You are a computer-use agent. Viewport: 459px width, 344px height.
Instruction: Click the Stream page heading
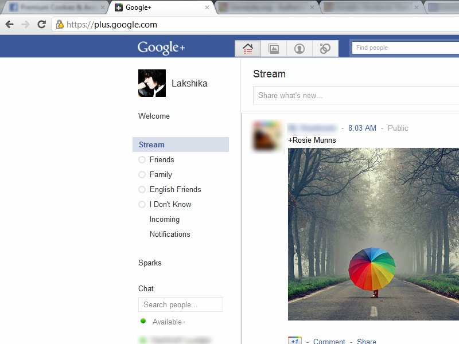tap(269, 74)
